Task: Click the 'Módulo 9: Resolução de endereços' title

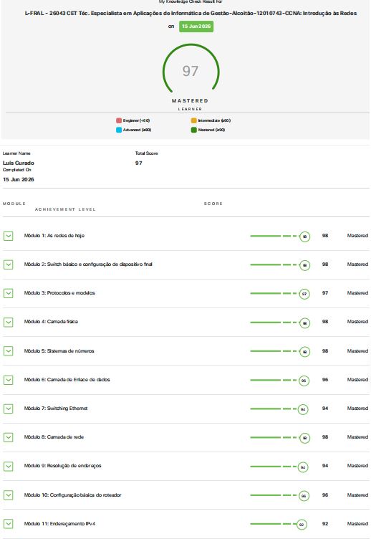Action: pos(63,466)
